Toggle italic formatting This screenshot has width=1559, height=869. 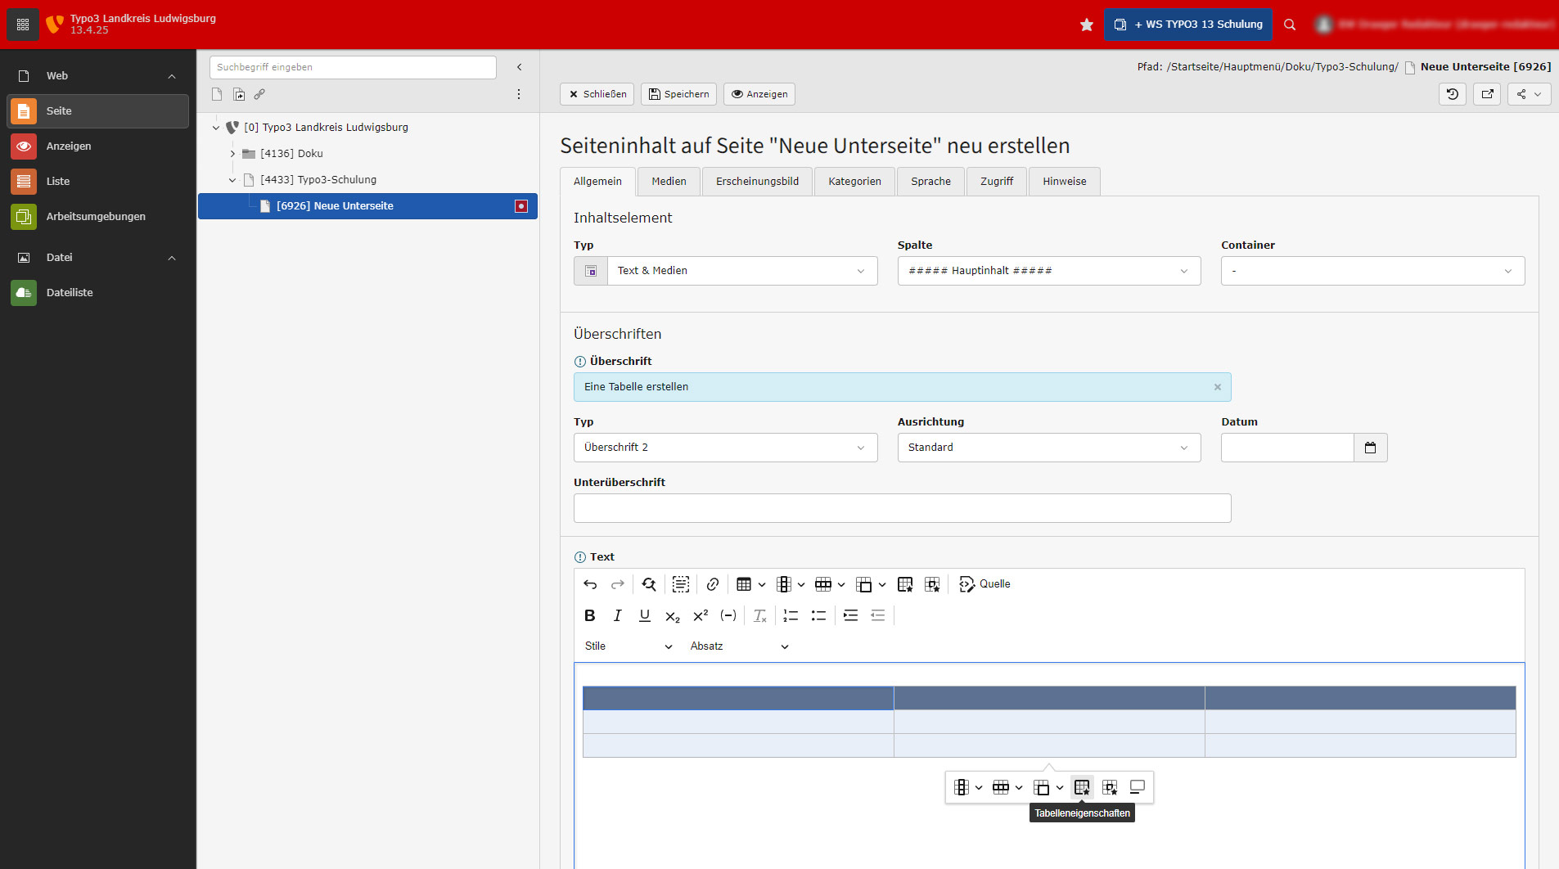click(x=617, y=616)
